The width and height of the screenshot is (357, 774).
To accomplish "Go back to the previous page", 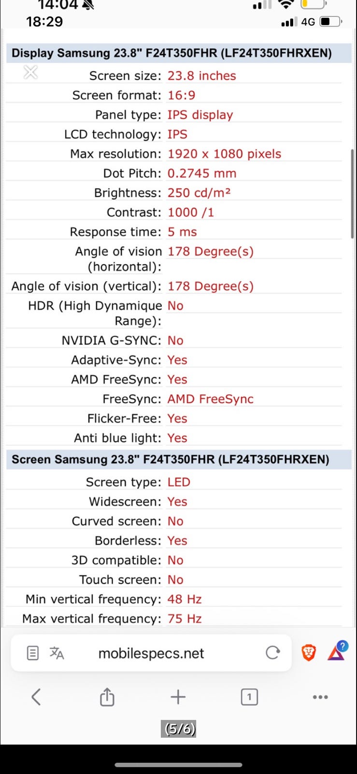I will point(36,697).
